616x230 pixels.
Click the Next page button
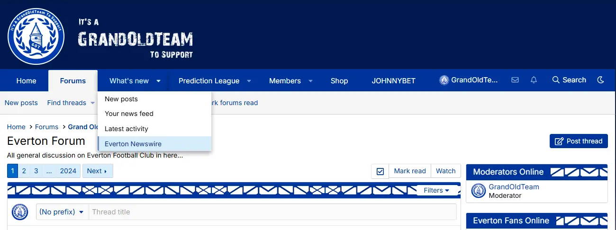coord(98,171)
